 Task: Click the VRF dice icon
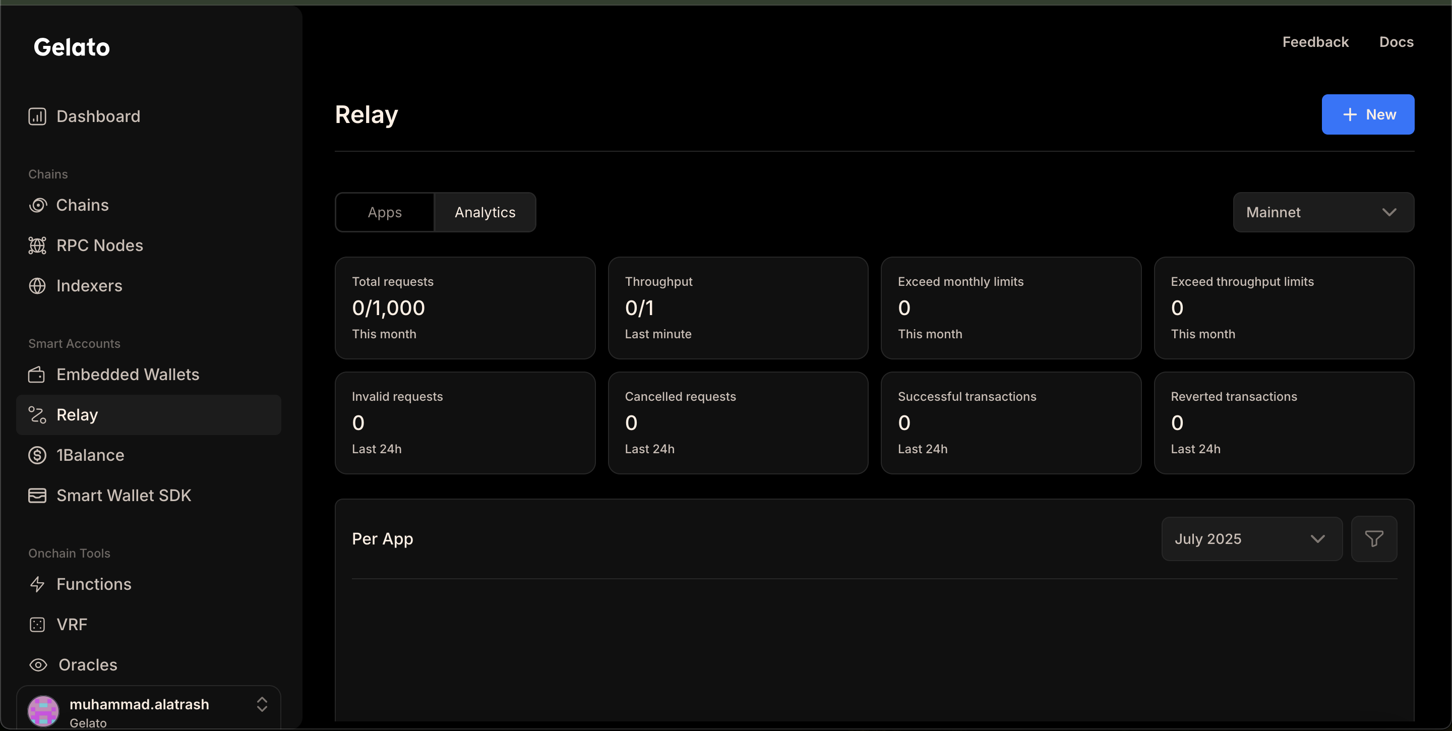pos(37,625)
